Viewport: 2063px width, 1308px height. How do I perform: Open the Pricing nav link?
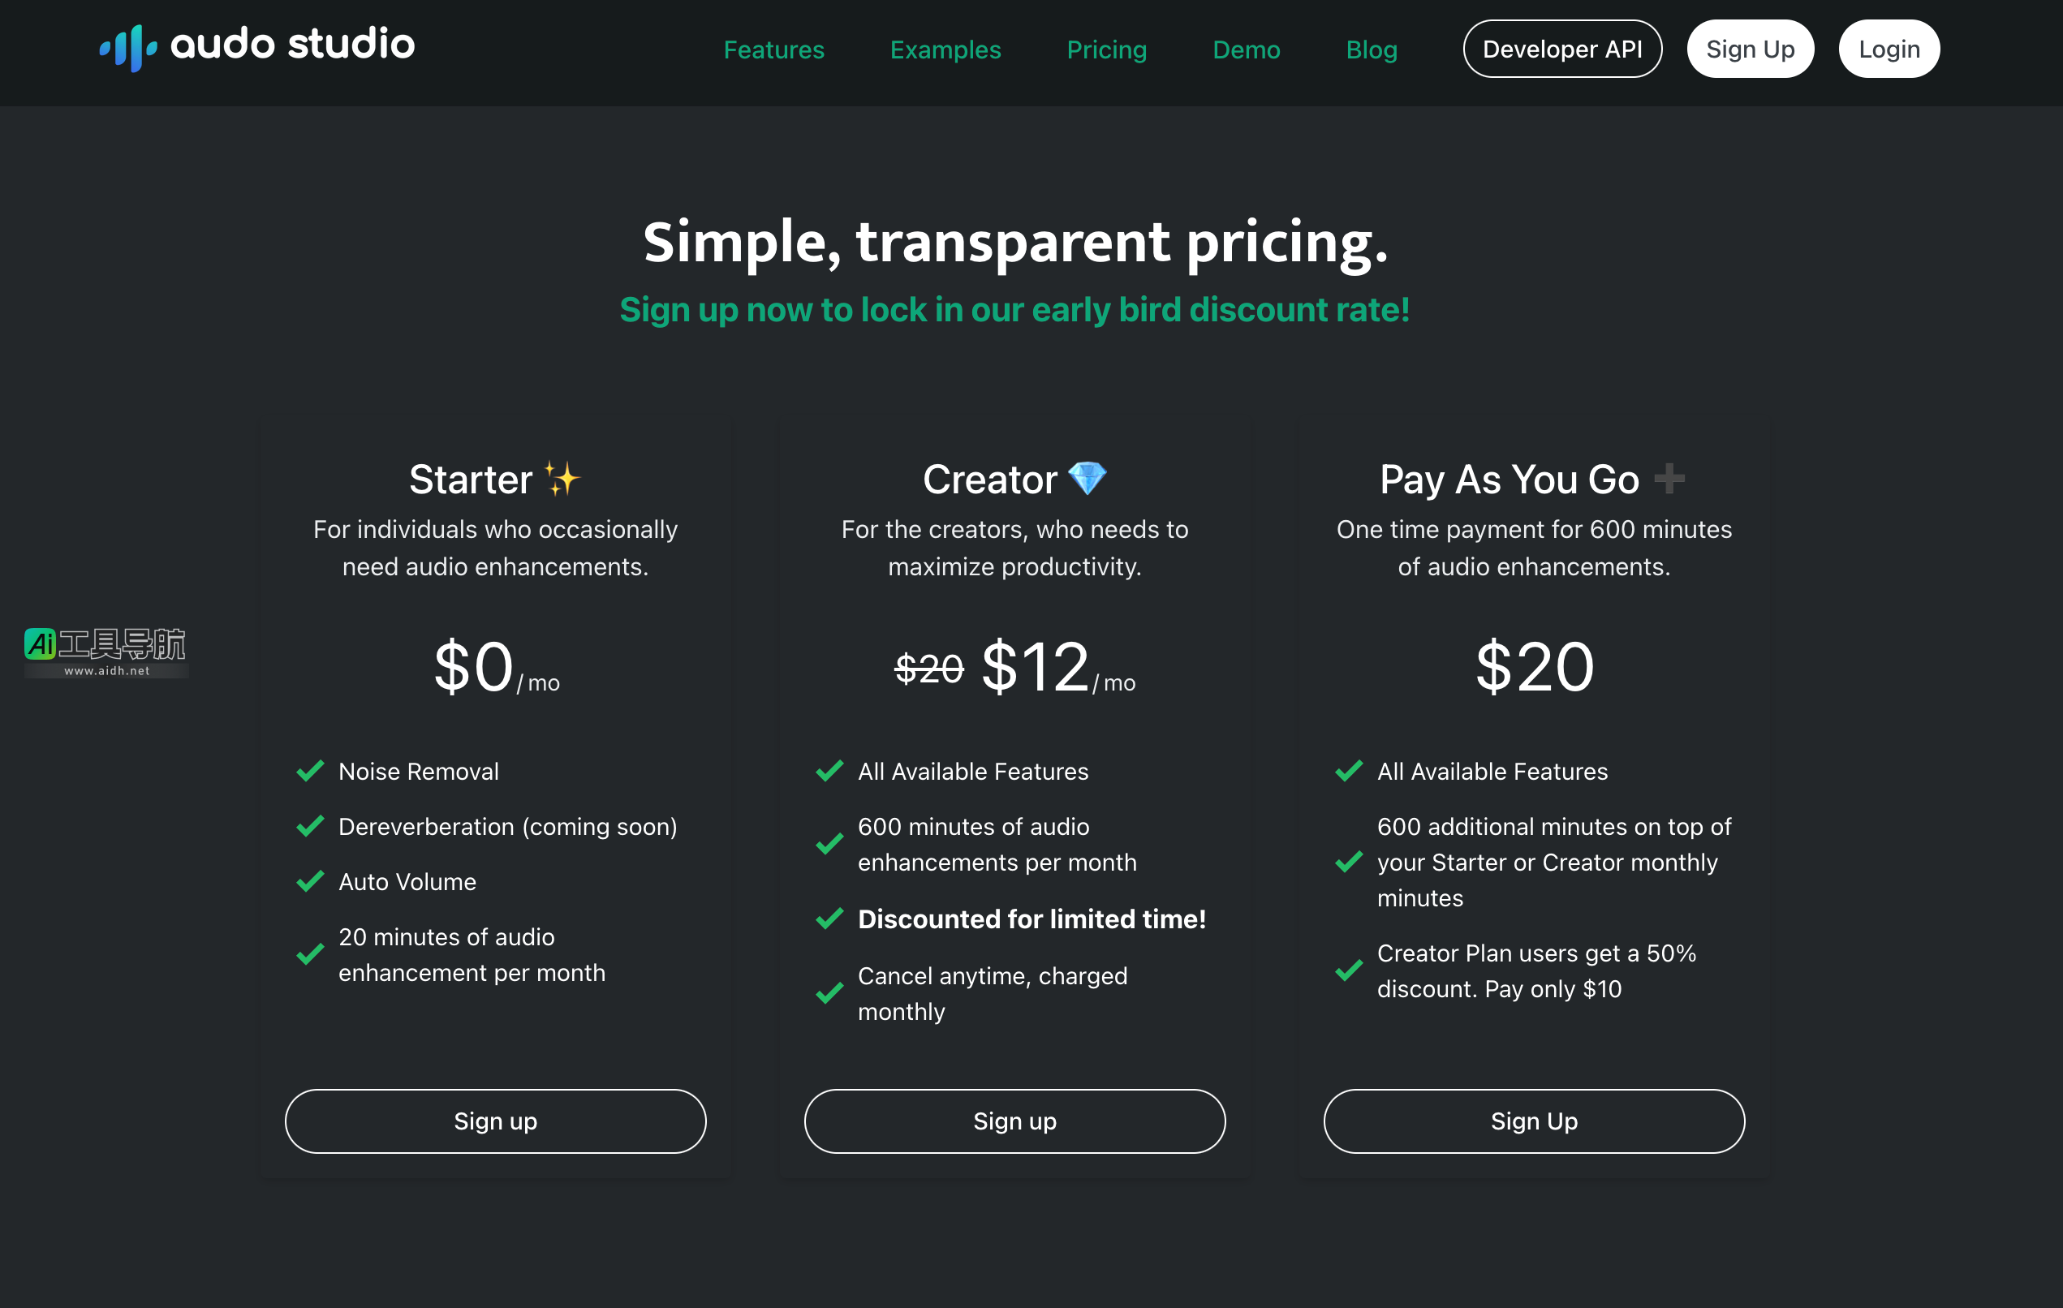(x=1106, y=49)
